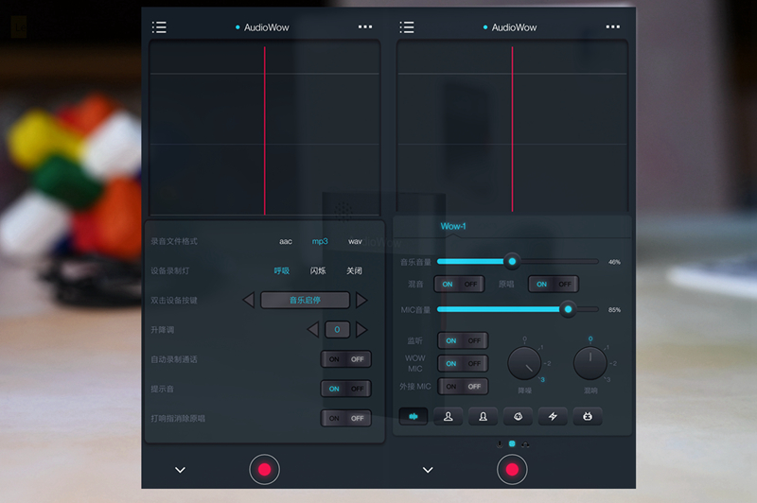Image resolution: width=757 pixels, height=503 pixels.
Task: Choose the cat face voice effect icon
Action: coord(518,416)
